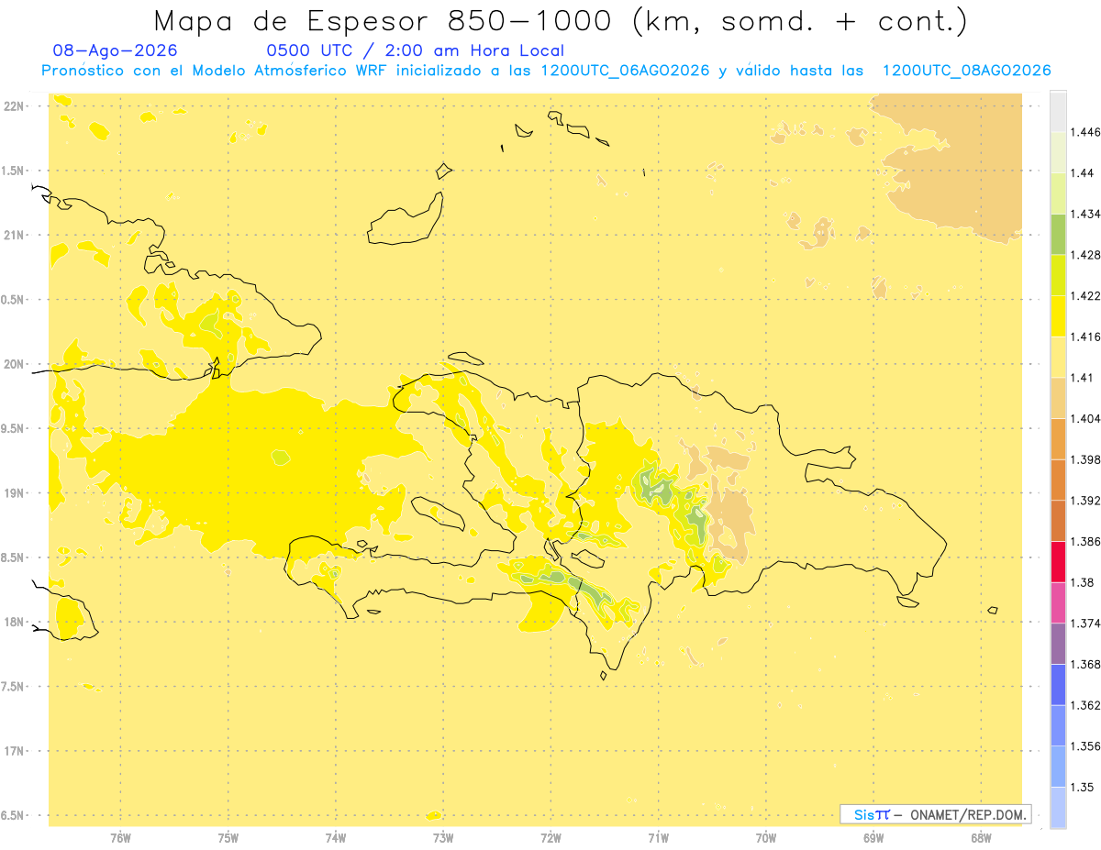Click the longitude label '74W'
Screen dimensions: 1101x850
336,837
